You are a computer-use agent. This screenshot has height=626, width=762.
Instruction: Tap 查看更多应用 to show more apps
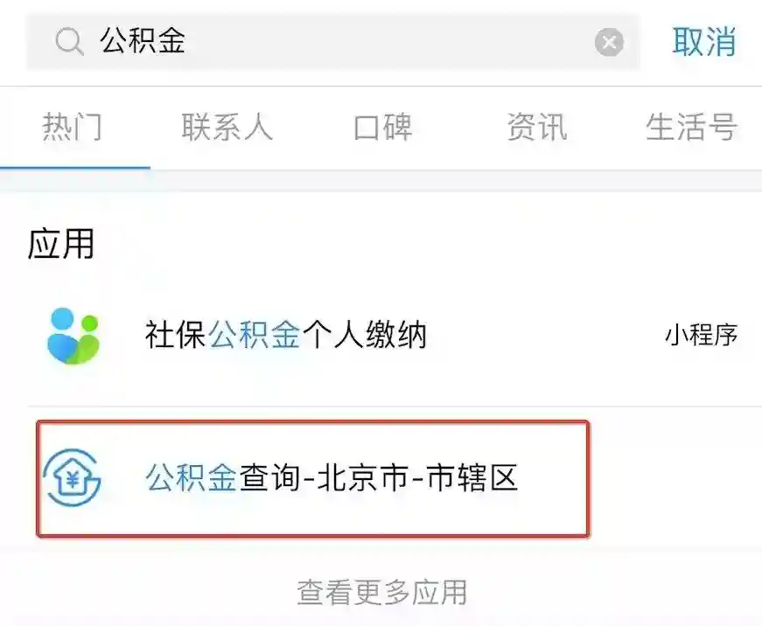382,593
